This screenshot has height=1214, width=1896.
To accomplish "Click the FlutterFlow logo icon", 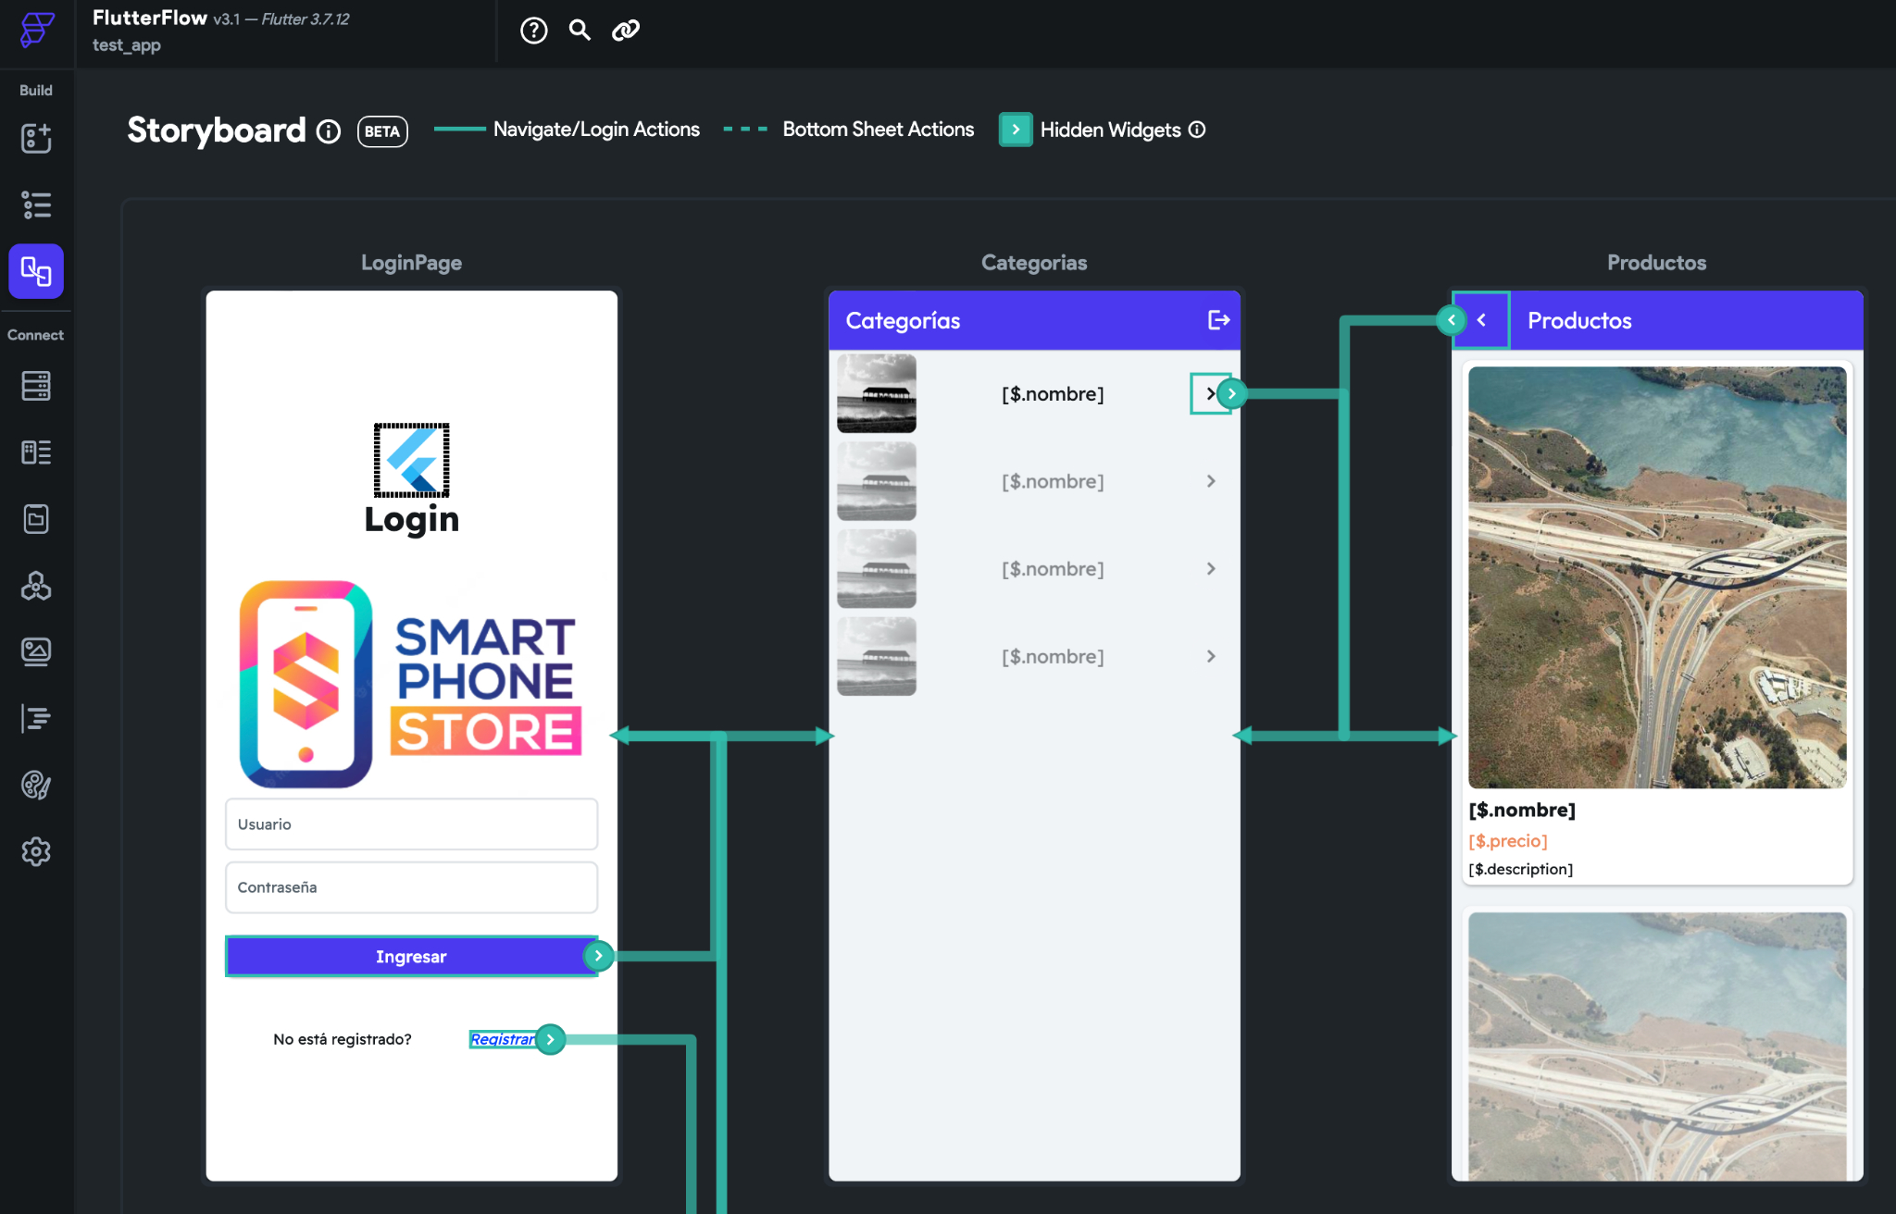I will 36,30.
